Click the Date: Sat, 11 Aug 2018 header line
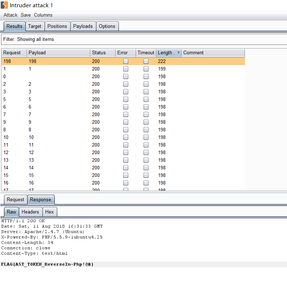Viewport: 287px width, 283px height. click(x=52, y=226)
